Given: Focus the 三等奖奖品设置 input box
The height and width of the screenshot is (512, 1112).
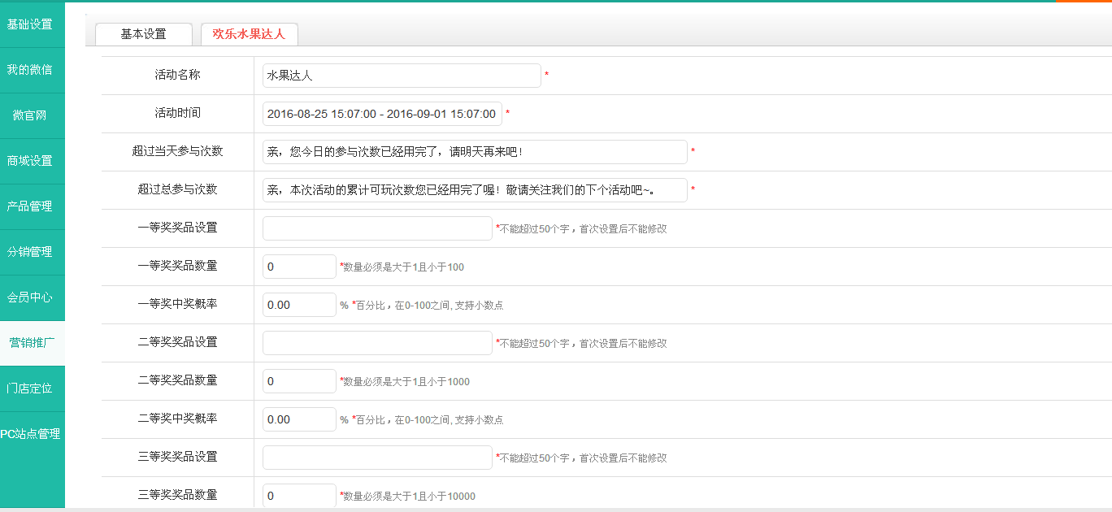Looking at the screenshot, I should click(377, 458).
